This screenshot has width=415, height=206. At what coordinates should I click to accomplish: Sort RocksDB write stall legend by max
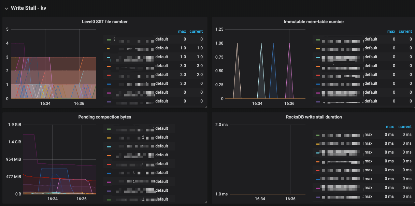(x=390, y=127)
